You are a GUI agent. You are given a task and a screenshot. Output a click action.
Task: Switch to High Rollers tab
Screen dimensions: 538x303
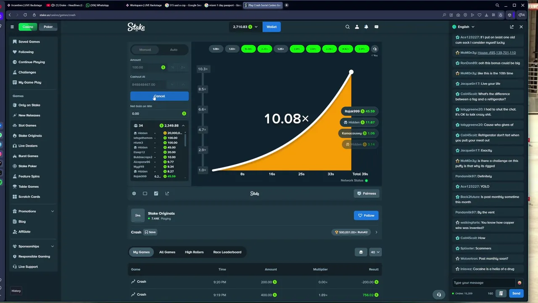(x=194, y=252)
